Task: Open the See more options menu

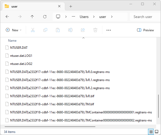Action: 109,30
